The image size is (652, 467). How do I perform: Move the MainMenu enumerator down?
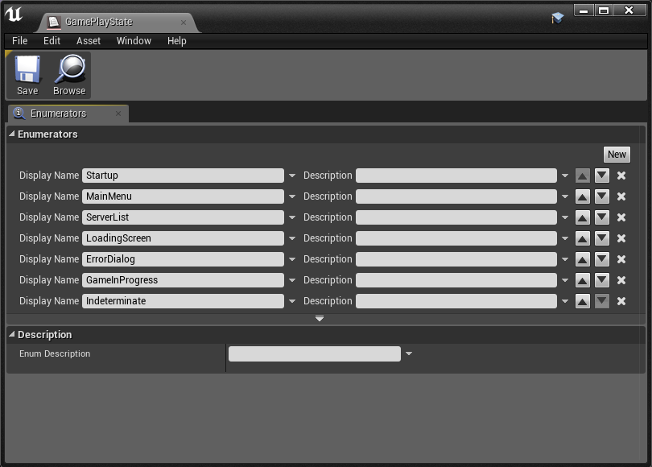click(x=601, y=196)
